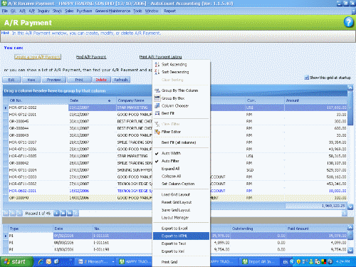This screenshot has width=356, height=267.
Task: Toggle Auto Width option in context menu
Action: pos(181,153)
